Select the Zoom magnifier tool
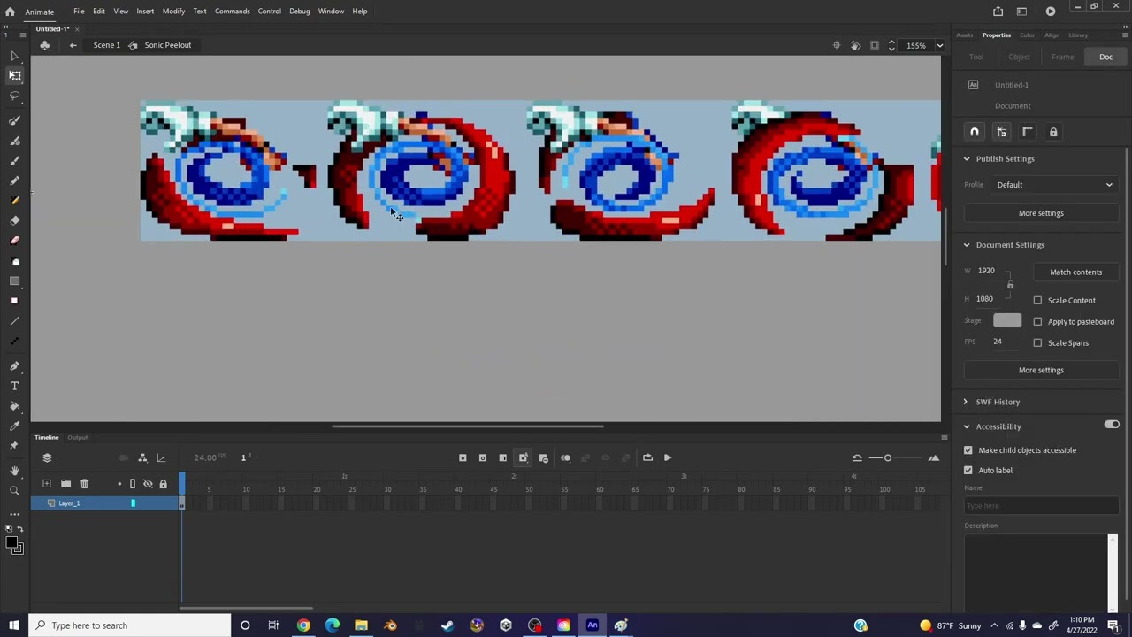The height and width of the screenshot is (637, 1132). point(14,490)
